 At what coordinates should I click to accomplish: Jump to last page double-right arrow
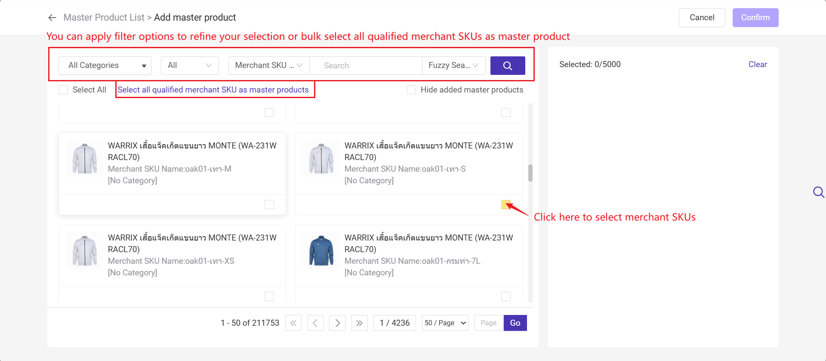click(x=359, y=323)
